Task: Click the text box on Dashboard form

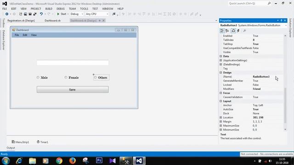Action: coord(73,63)
